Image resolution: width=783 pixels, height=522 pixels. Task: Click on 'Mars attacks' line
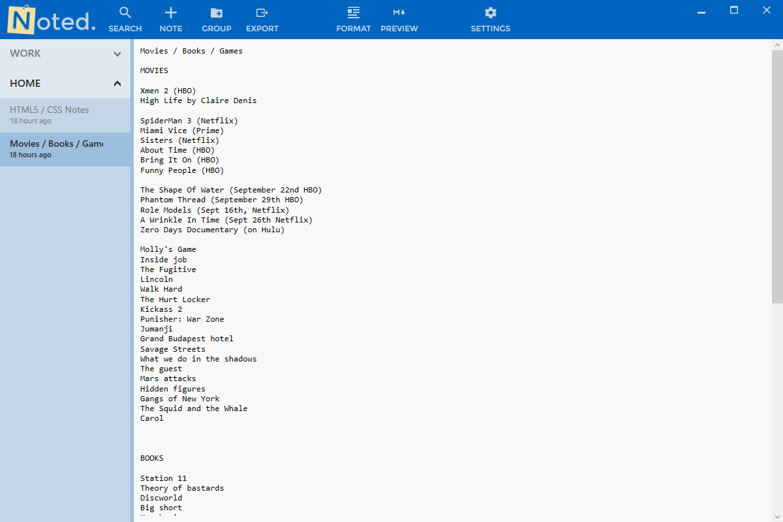tap(168, 378)
